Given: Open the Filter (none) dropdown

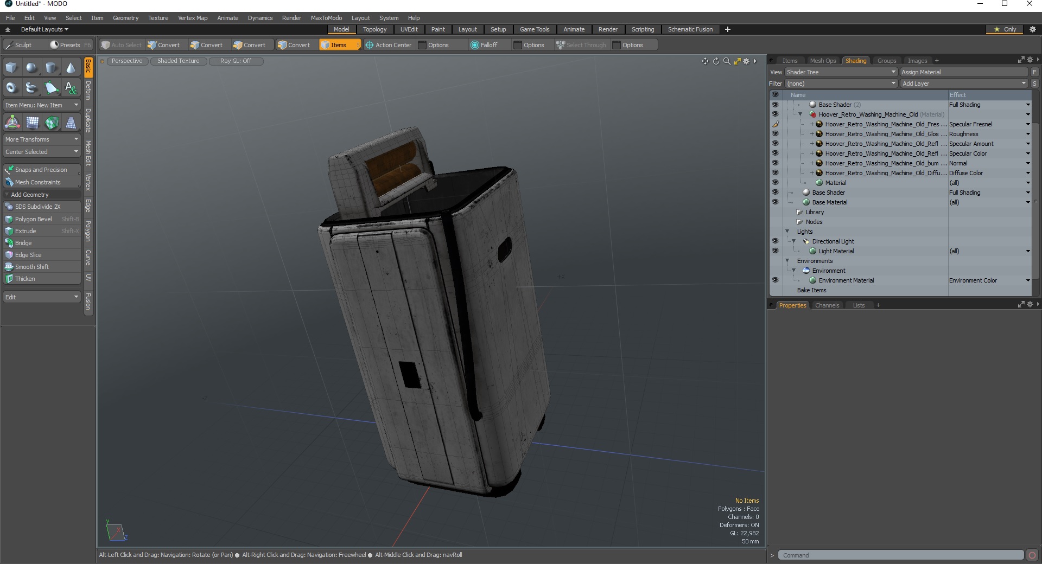Looking at the screenshot, I should (x=841, y=84).
